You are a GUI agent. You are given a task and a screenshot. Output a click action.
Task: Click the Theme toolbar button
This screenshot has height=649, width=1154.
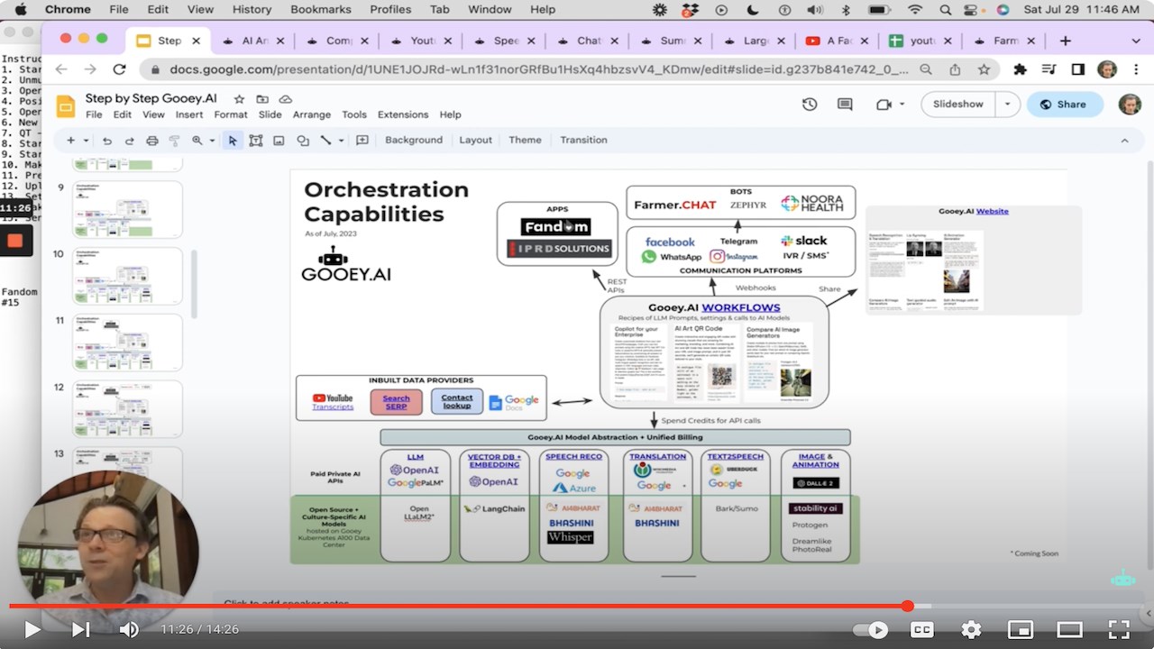525,140
